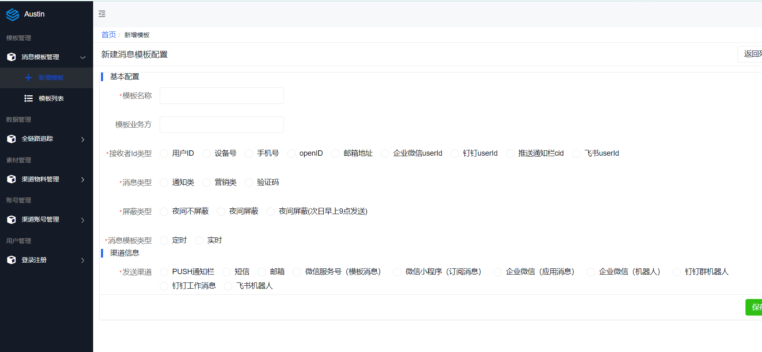Choose 通知类 message type

pos(164,183)
